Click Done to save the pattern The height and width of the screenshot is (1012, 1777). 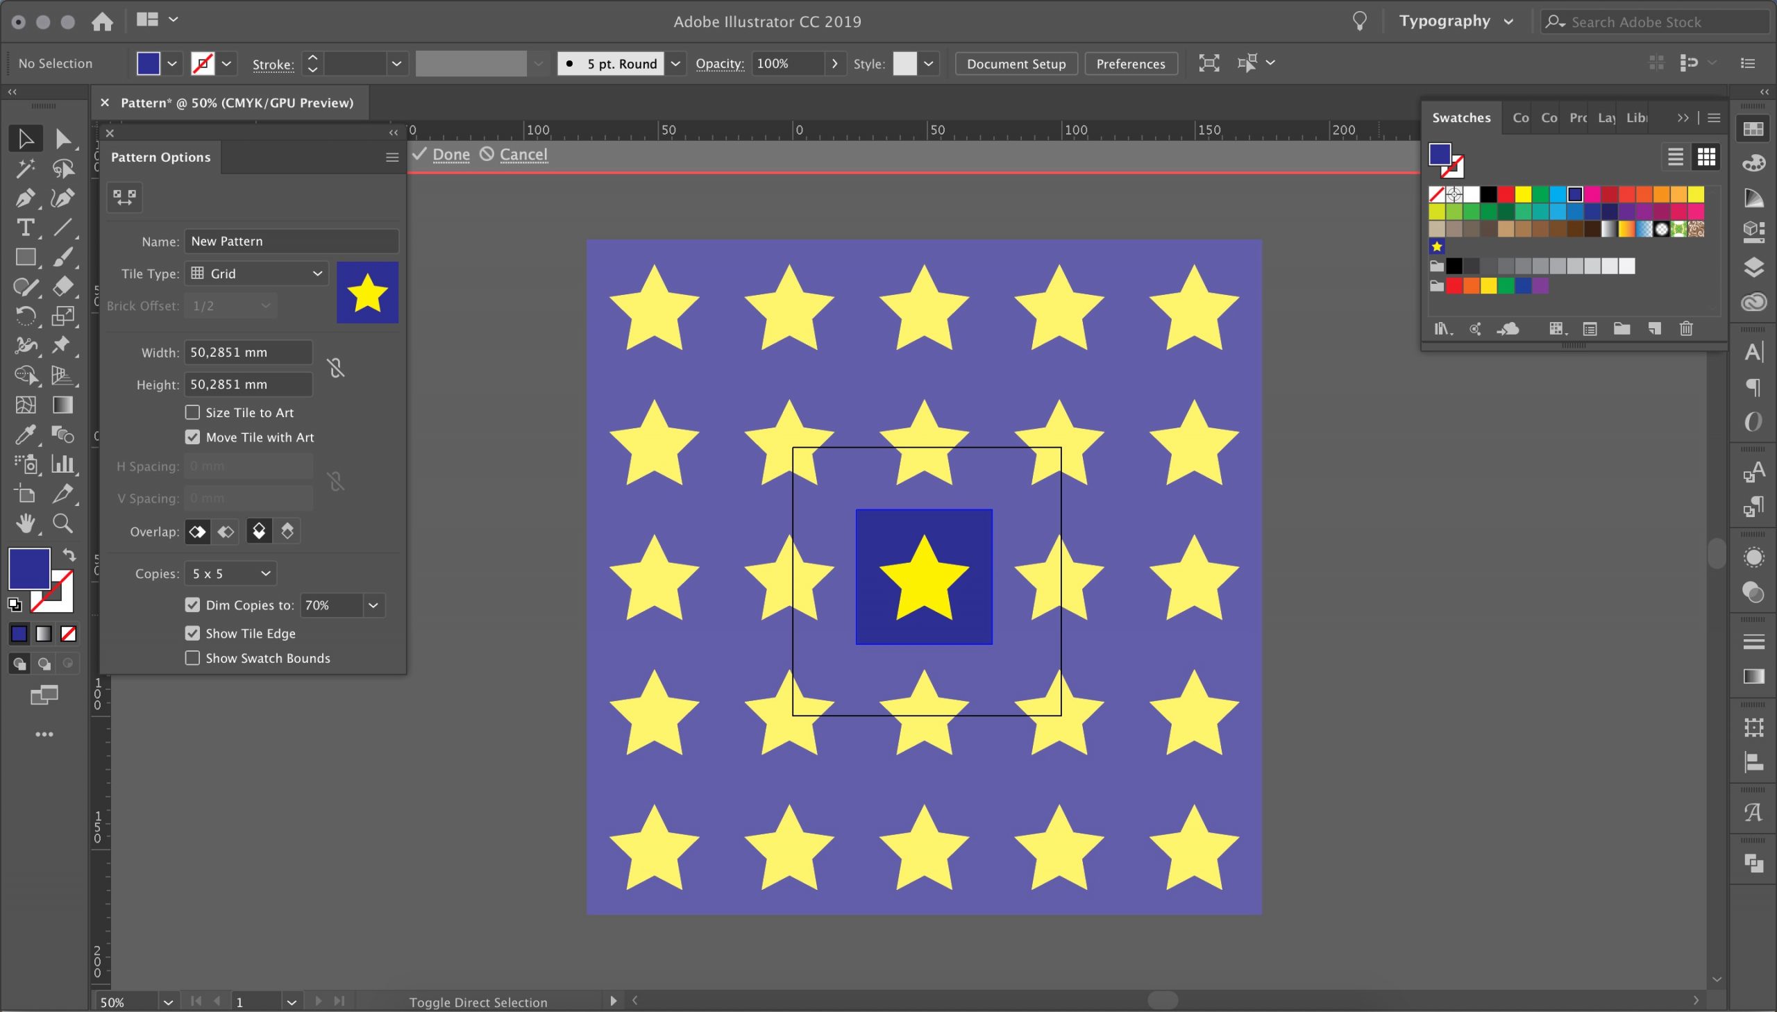tap(450, 154)
